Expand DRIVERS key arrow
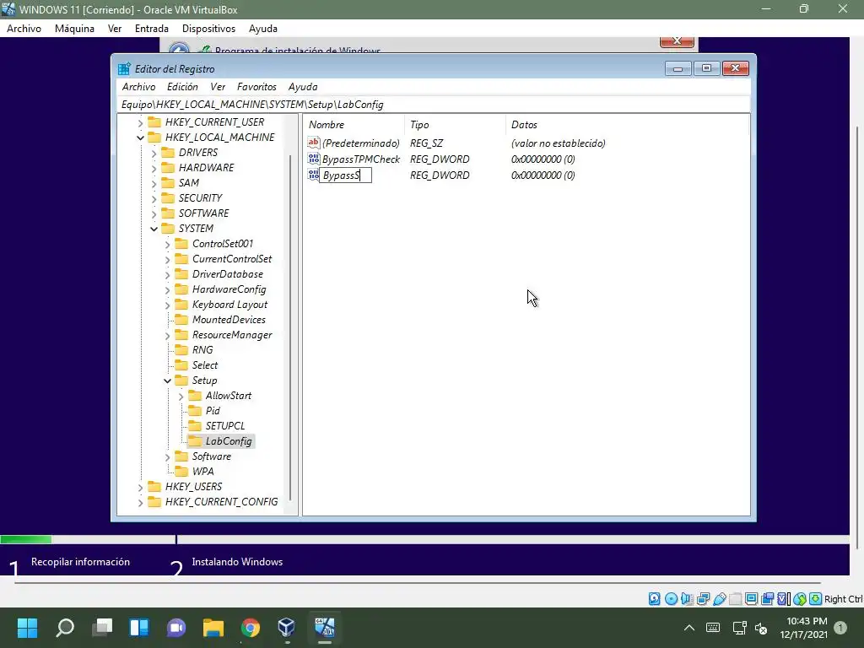The image size is (864, 648). (154, 154)
